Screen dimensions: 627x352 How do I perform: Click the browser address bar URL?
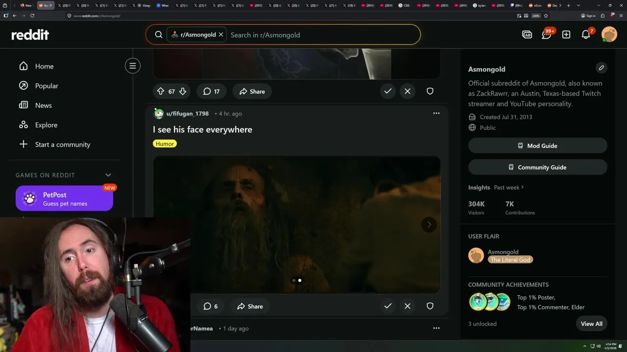[x=97, y=16]
